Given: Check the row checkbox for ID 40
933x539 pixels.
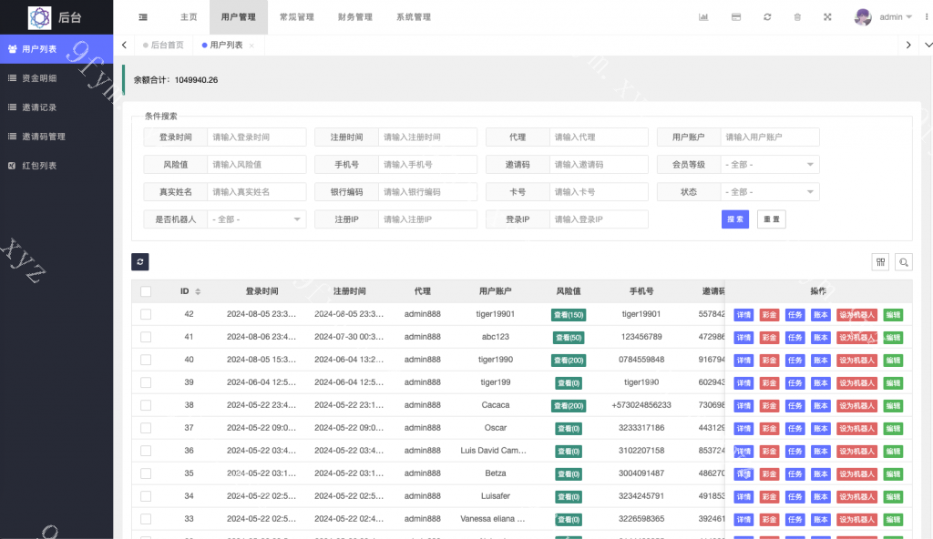Looking at the screenshot, I should pos(146,360).
